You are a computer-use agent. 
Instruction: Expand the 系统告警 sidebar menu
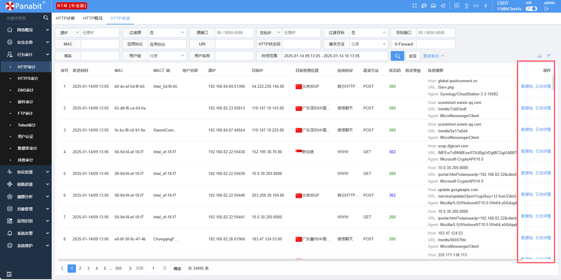[26, 233]
